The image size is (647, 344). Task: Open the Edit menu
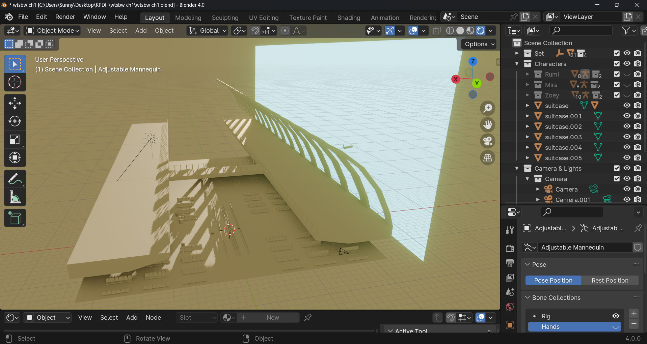tap(42, 17)
